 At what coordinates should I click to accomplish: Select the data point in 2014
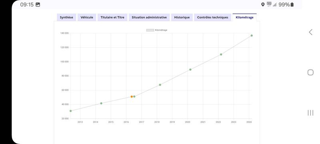coord(101,104)
